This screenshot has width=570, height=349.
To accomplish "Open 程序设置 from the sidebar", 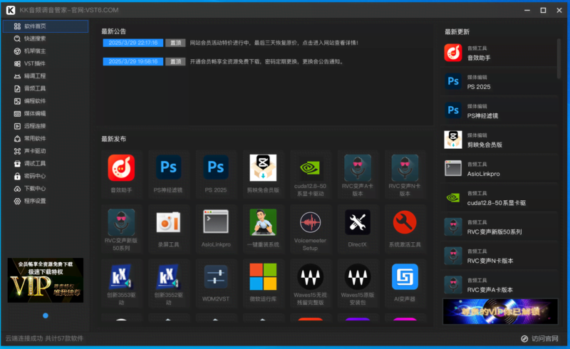I will [34, 201].
